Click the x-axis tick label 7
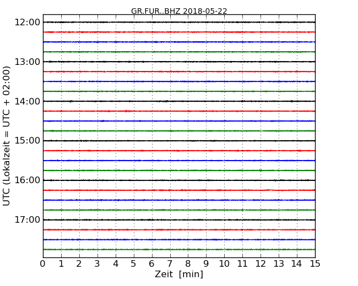358x286 pixels. pos(170,264)
